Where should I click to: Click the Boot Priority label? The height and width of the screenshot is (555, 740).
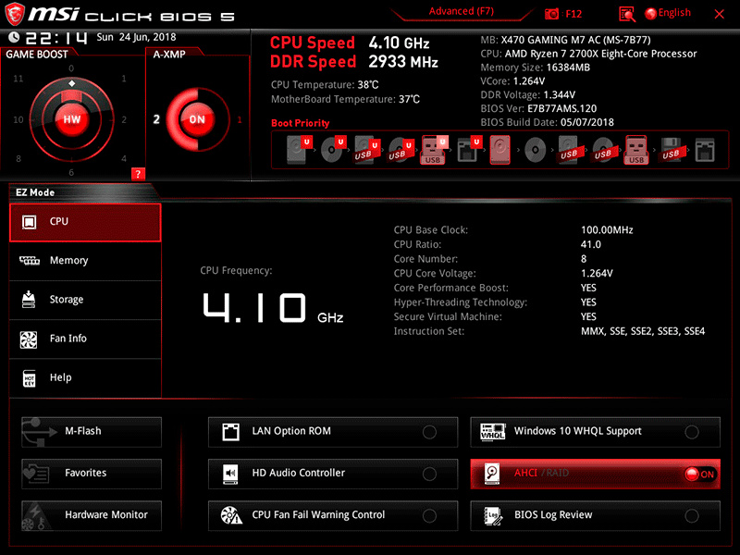(300, 123)
